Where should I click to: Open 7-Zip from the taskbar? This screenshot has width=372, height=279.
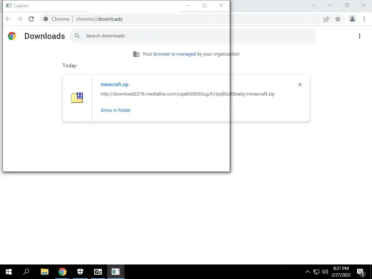98,272
